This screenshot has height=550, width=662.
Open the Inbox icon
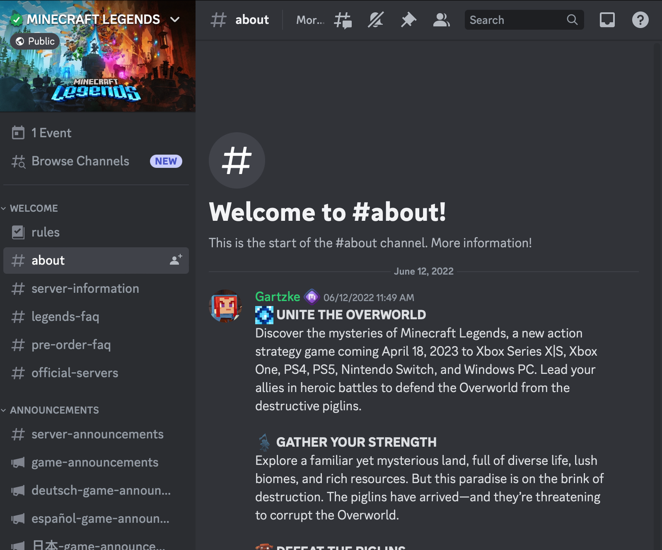pyautogui.click(x=607, y=20)
